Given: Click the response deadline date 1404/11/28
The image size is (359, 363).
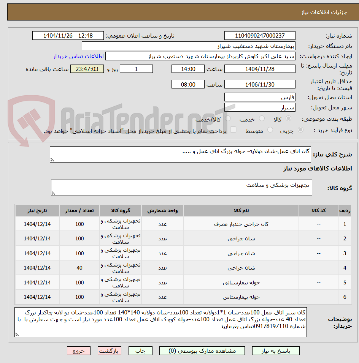Looking at the screenshot, I should pos(260,69).
